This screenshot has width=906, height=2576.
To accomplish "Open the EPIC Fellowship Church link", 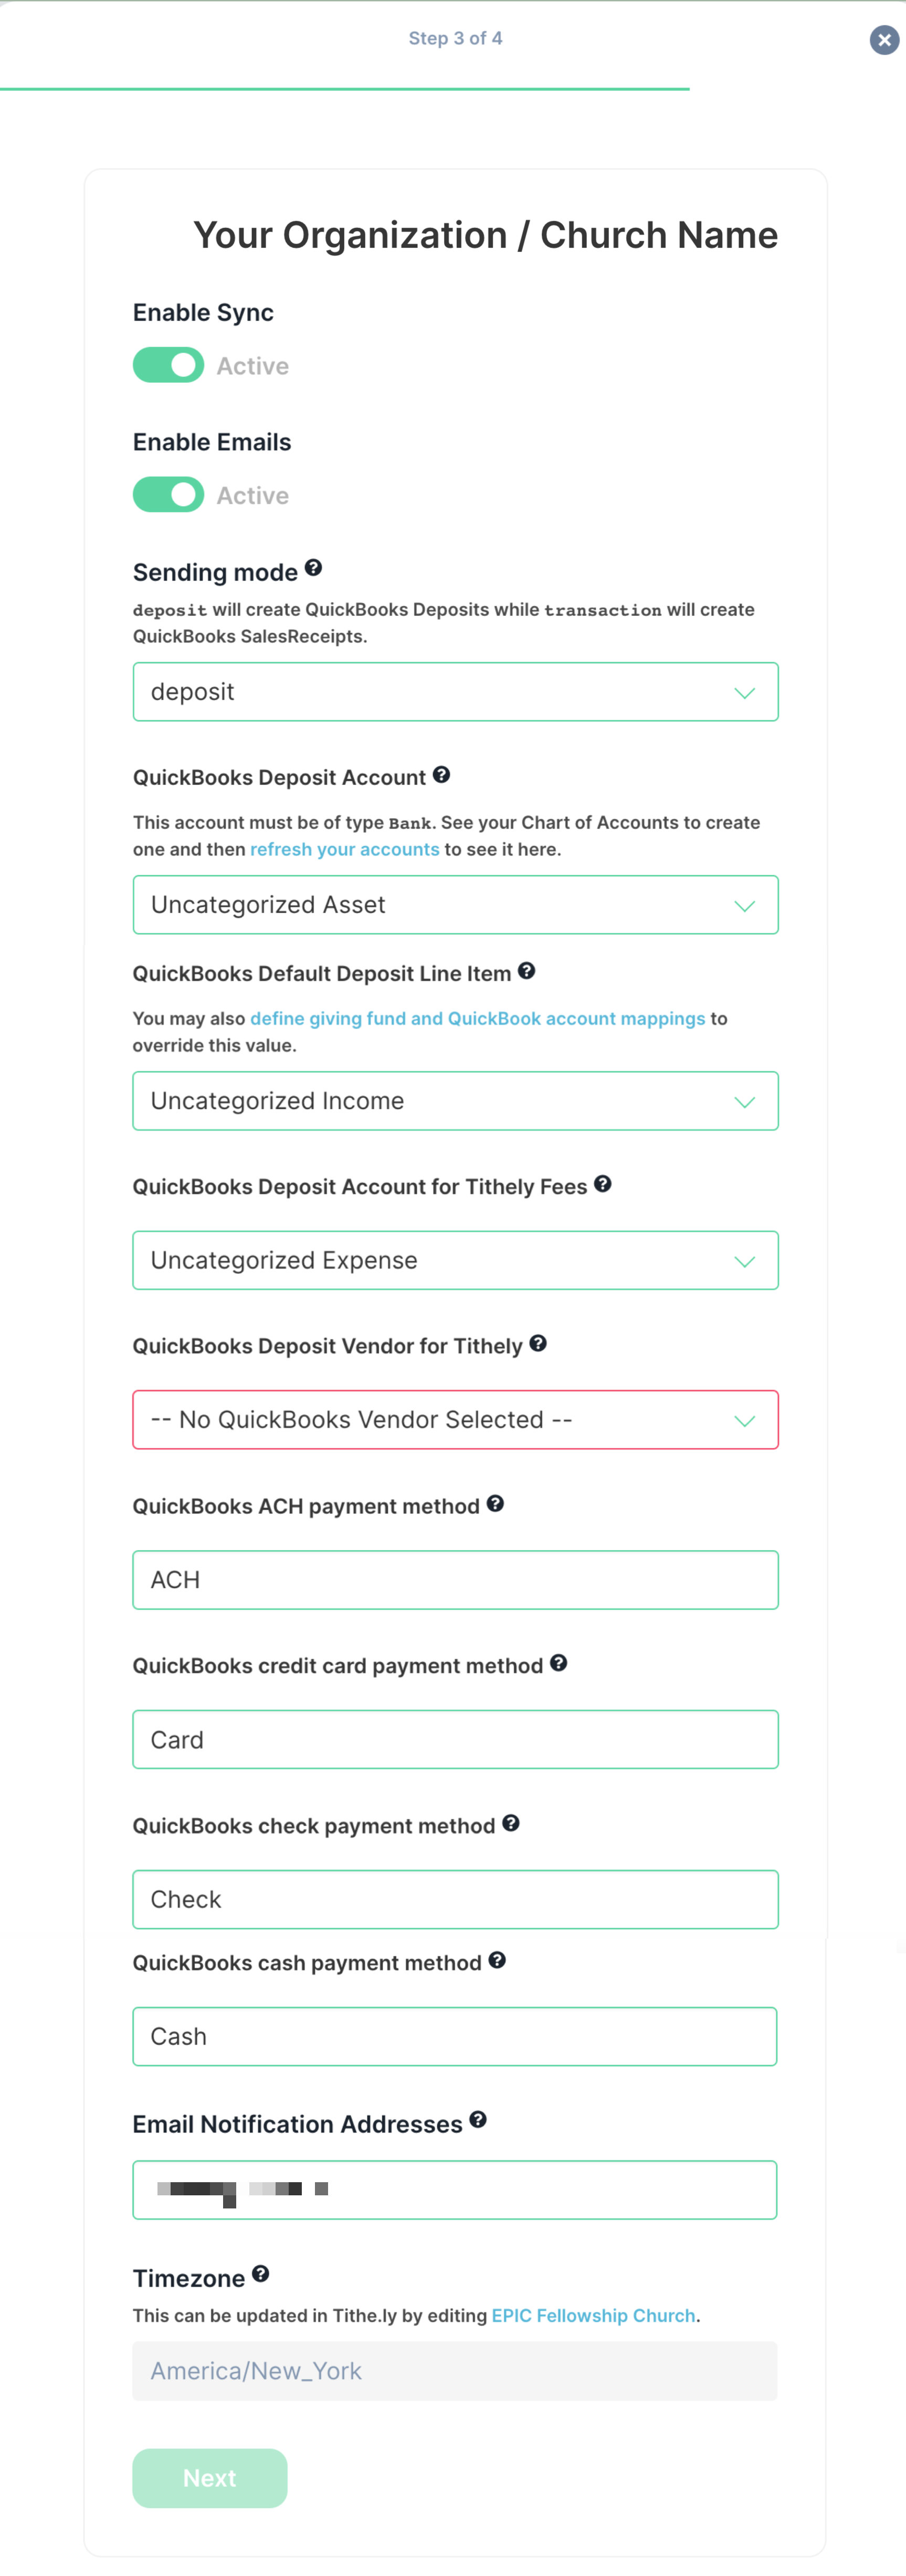I will point(593,2316).
